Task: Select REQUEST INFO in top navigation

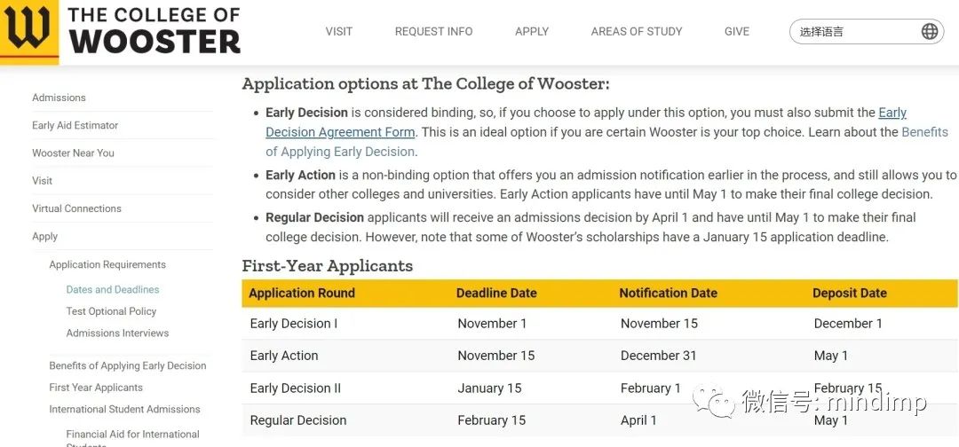Action: (433, 31)
